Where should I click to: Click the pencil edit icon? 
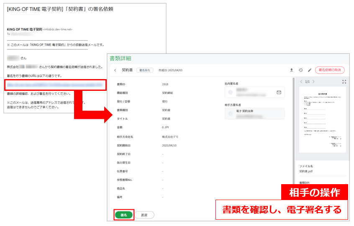pos(310,70)
